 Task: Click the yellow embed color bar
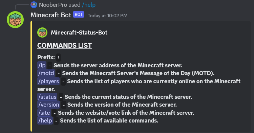click(x=31, y=76)
